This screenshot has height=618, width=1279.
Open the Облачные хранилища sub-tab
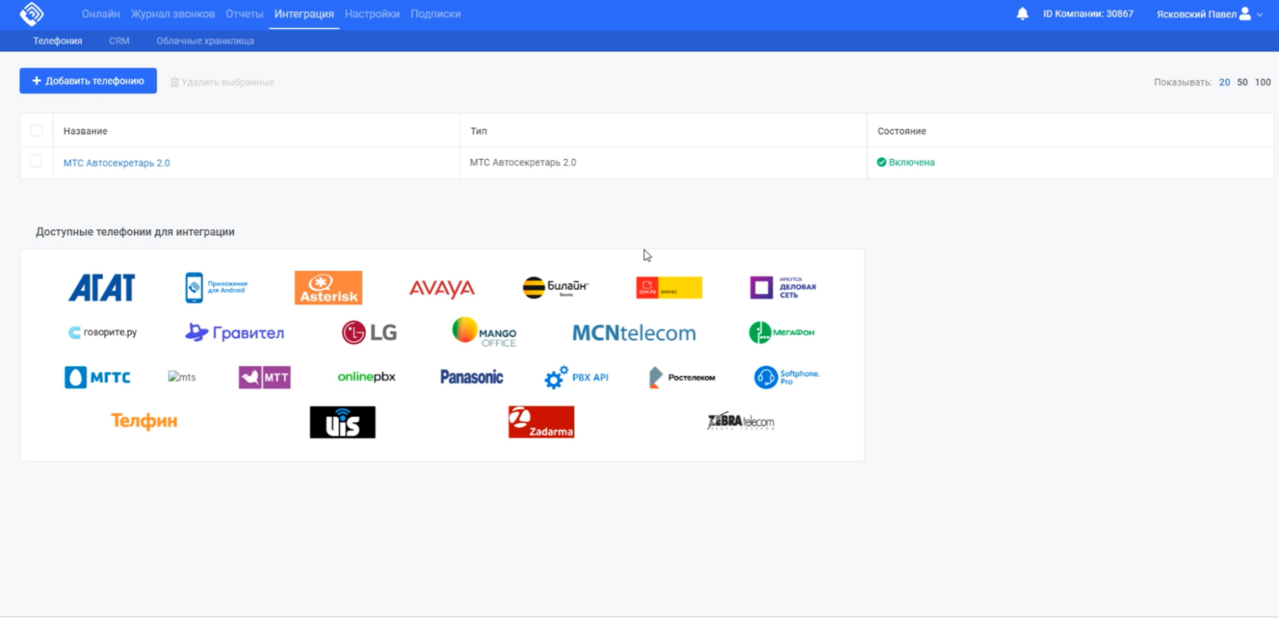205,41
